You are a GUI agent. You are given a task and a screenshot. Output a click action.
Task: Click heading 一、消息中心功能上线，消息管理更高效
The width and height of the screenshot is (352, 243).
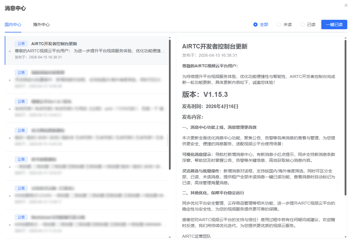coord(219,128)
